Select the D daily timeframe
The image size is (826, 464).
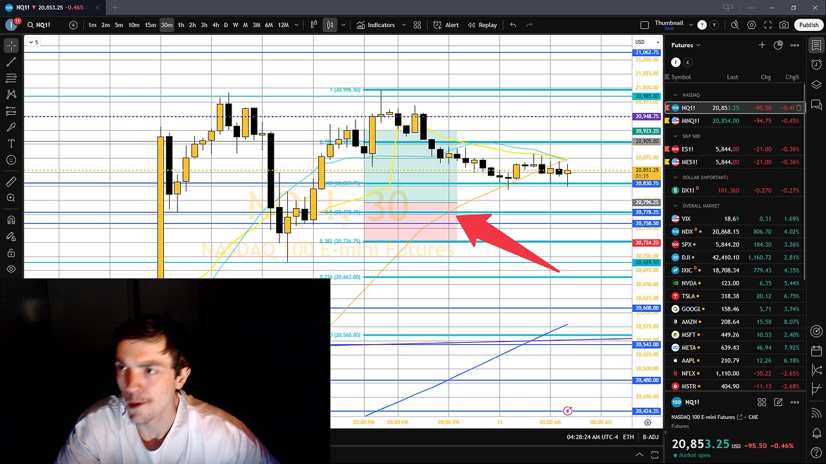(x=225, y=25)
